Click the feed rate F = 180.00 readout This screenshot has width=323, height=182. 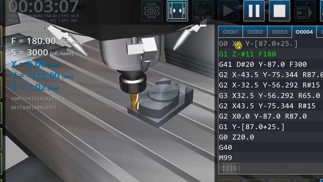(46, 41)
